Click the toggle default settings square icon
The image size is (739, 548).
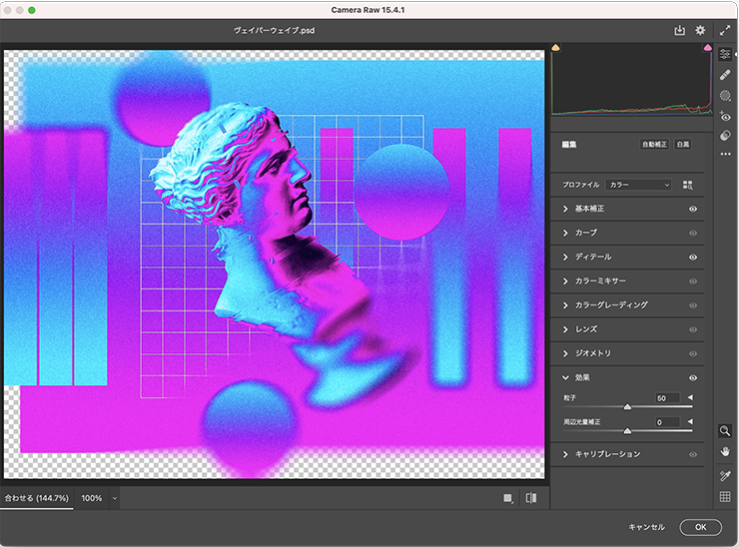pyautogui.click(x=507, y=498)
